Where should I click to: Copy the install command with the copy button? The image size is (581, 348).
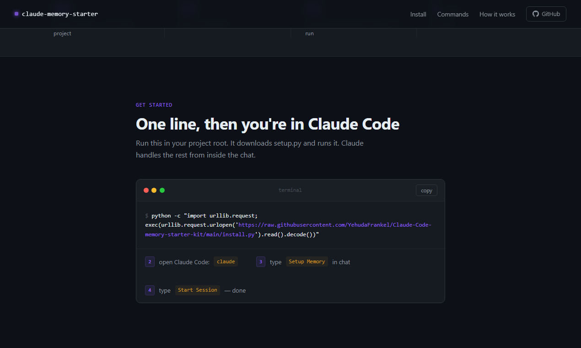pyautogui.click(x=426, y=190)
